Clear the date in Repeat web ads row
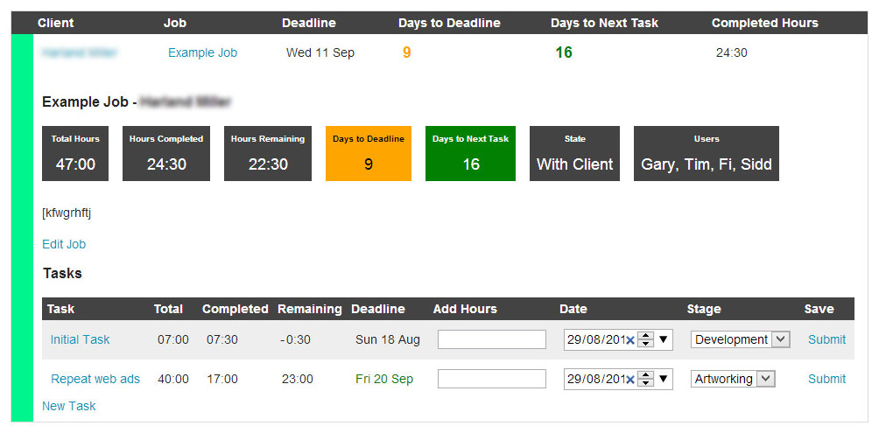The image size is (879, 433). coord(630,380)
